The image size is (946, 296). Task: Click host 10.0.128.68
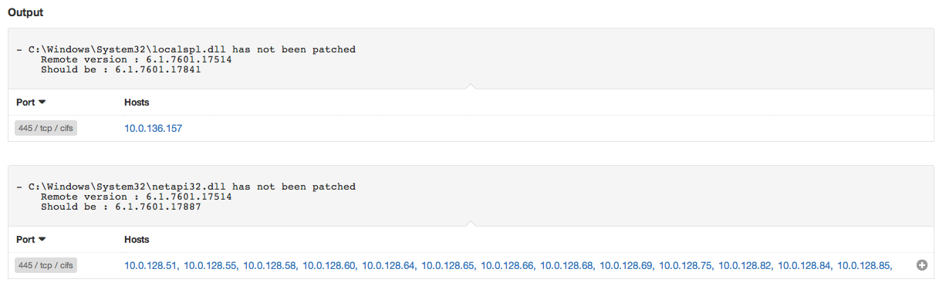(568, 265)
